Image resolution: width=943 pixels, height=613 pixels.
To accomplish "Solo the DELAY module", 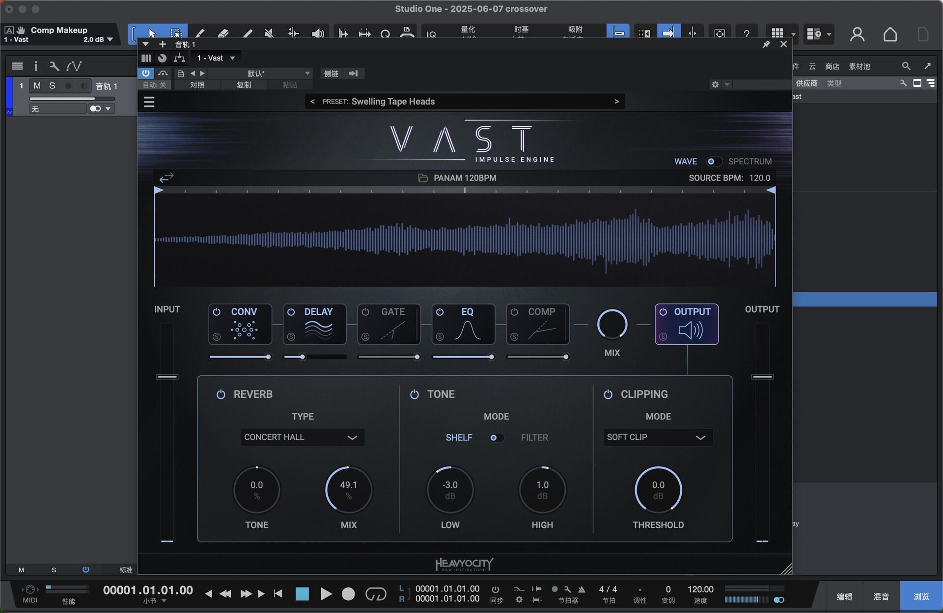I will coord(291,337).
